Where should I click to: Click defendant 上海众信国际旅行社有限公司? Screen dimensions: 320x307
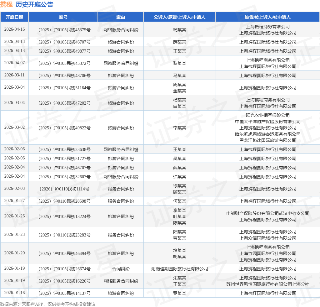point(267,238)
